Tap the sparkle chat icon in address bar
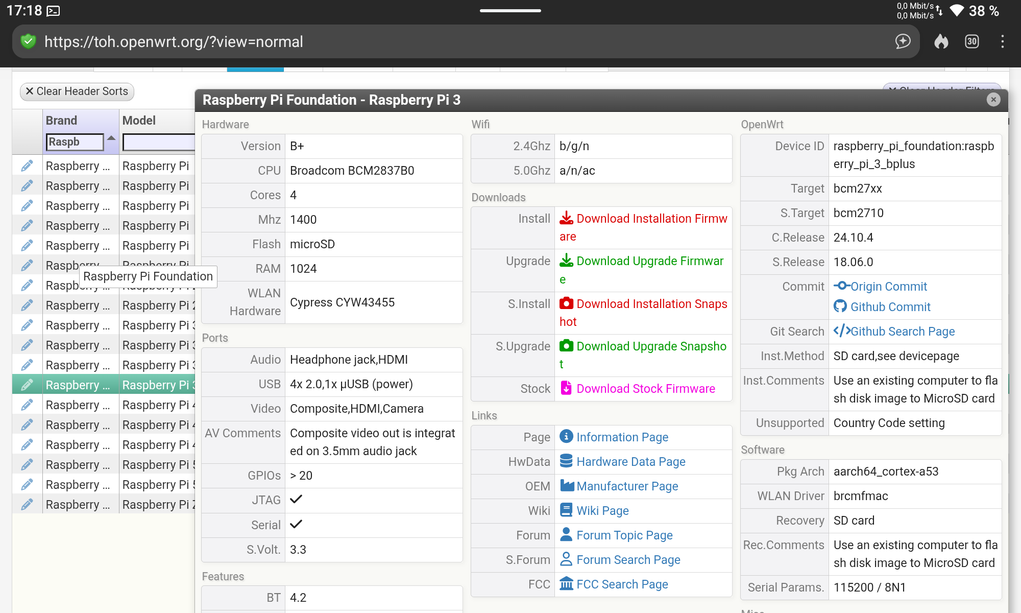The width and height of the screenshot is (1021, 613). tap(903, 41)
